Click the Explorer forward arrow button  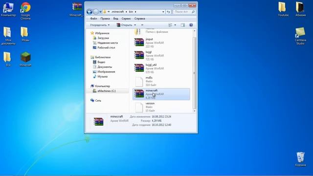pyautogui.click(x=96, y=12)
